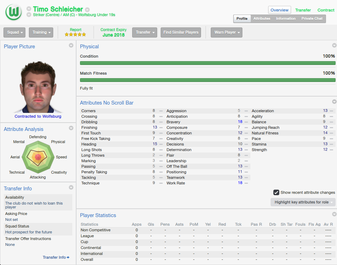Viewport: 337px width, 265px height.
Task: Open the Attribute Analysis panel options arrow
Action: [x=71, y=128]
